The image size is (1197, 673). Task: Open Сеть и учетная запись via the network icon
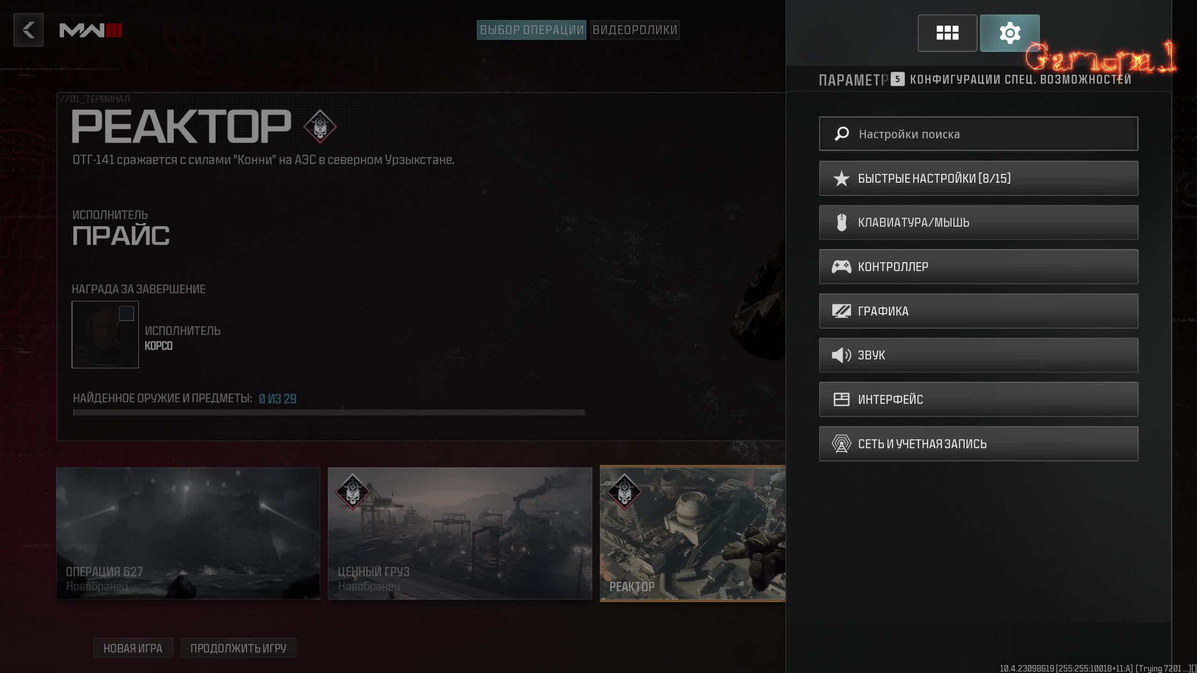842,444
